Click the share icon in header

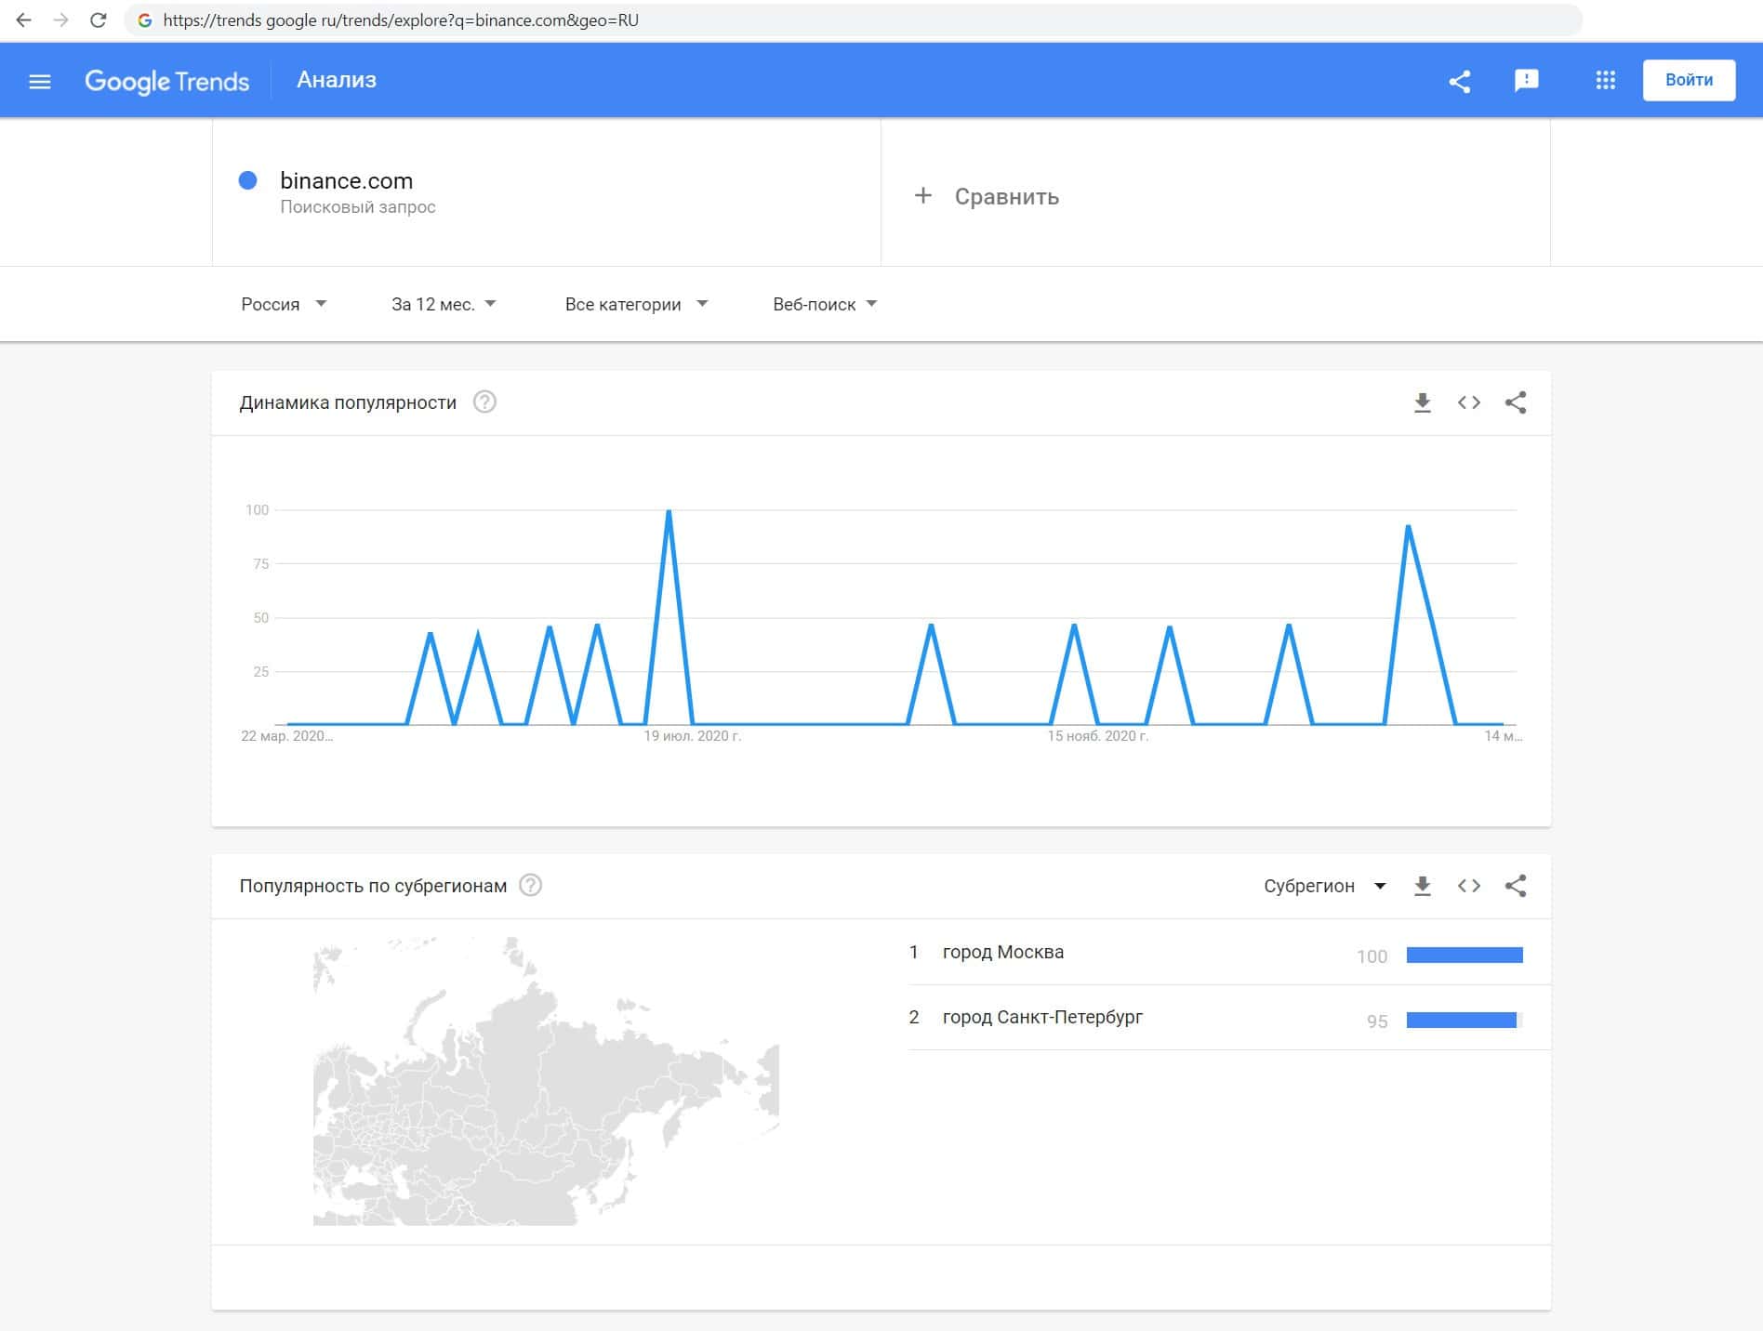[x=1460, y=82]
